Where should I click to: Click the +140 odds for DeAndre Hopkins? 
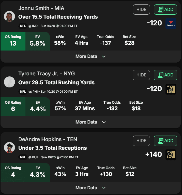coord(154,154)
